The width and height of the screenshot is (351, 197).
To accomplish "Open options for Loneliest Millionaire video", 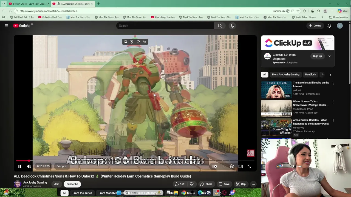I will click(x=333, y=83).
